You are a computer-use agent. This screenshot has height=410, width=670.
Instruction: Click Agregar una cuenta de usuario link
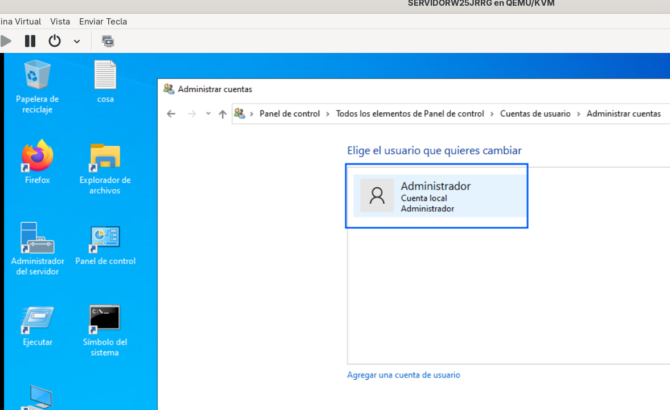tap(403, 375)
